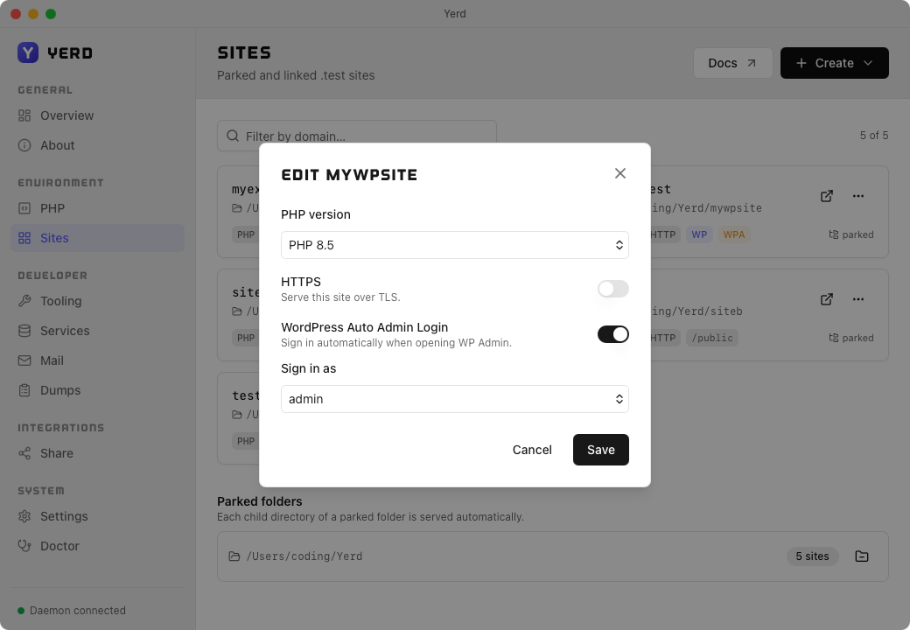Click the Dumps clipboard icon
The height and width of the screenshot is (630, 910).
tap(24, 390)
